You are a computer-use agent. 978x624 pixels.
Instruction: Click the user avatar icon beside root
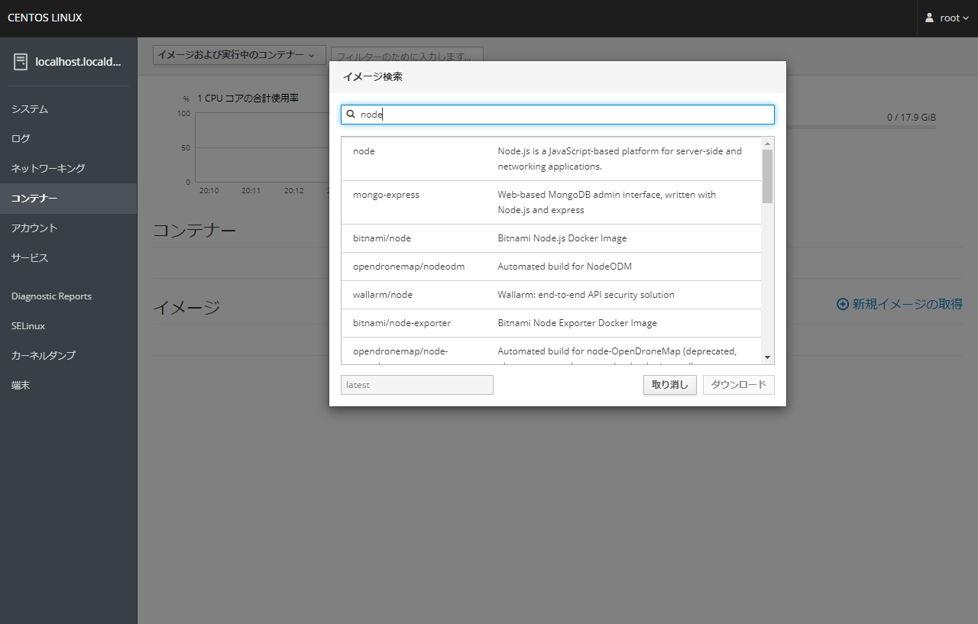[930, 18]
